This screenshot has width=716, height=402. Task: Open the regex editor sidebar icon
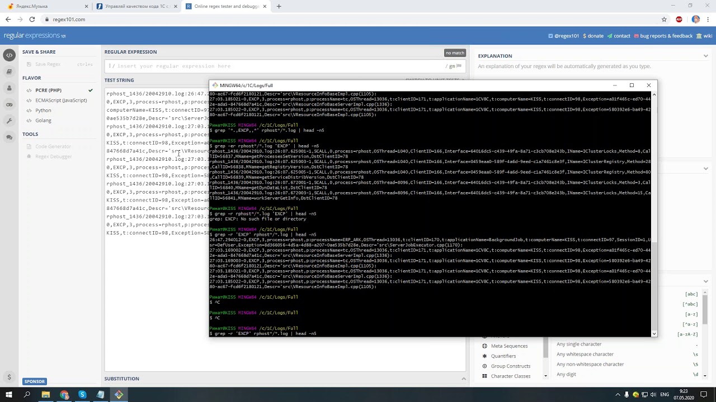[9, 55]
